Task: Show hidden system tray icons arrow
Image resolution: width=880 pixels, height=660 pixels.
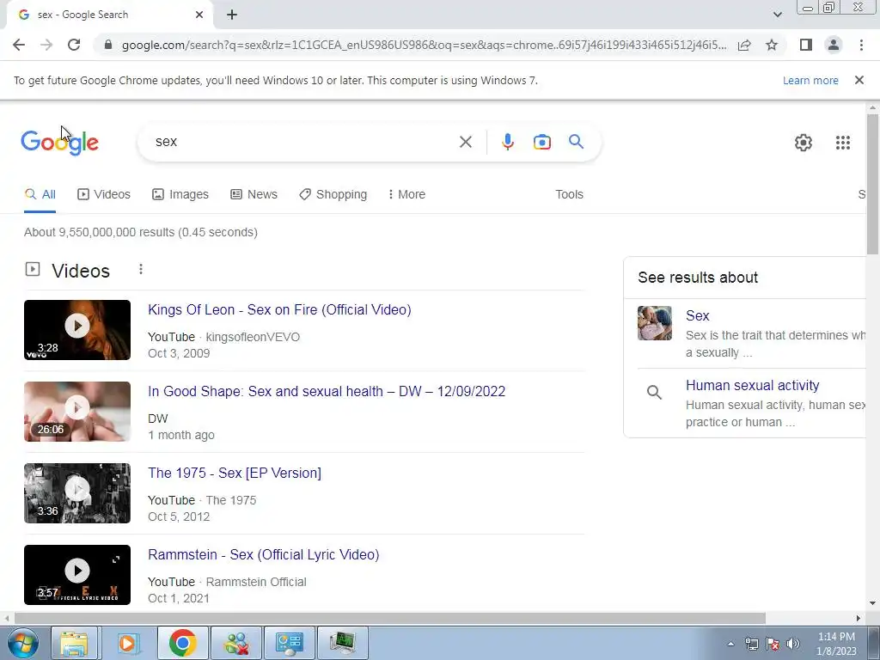Action: 730,644
